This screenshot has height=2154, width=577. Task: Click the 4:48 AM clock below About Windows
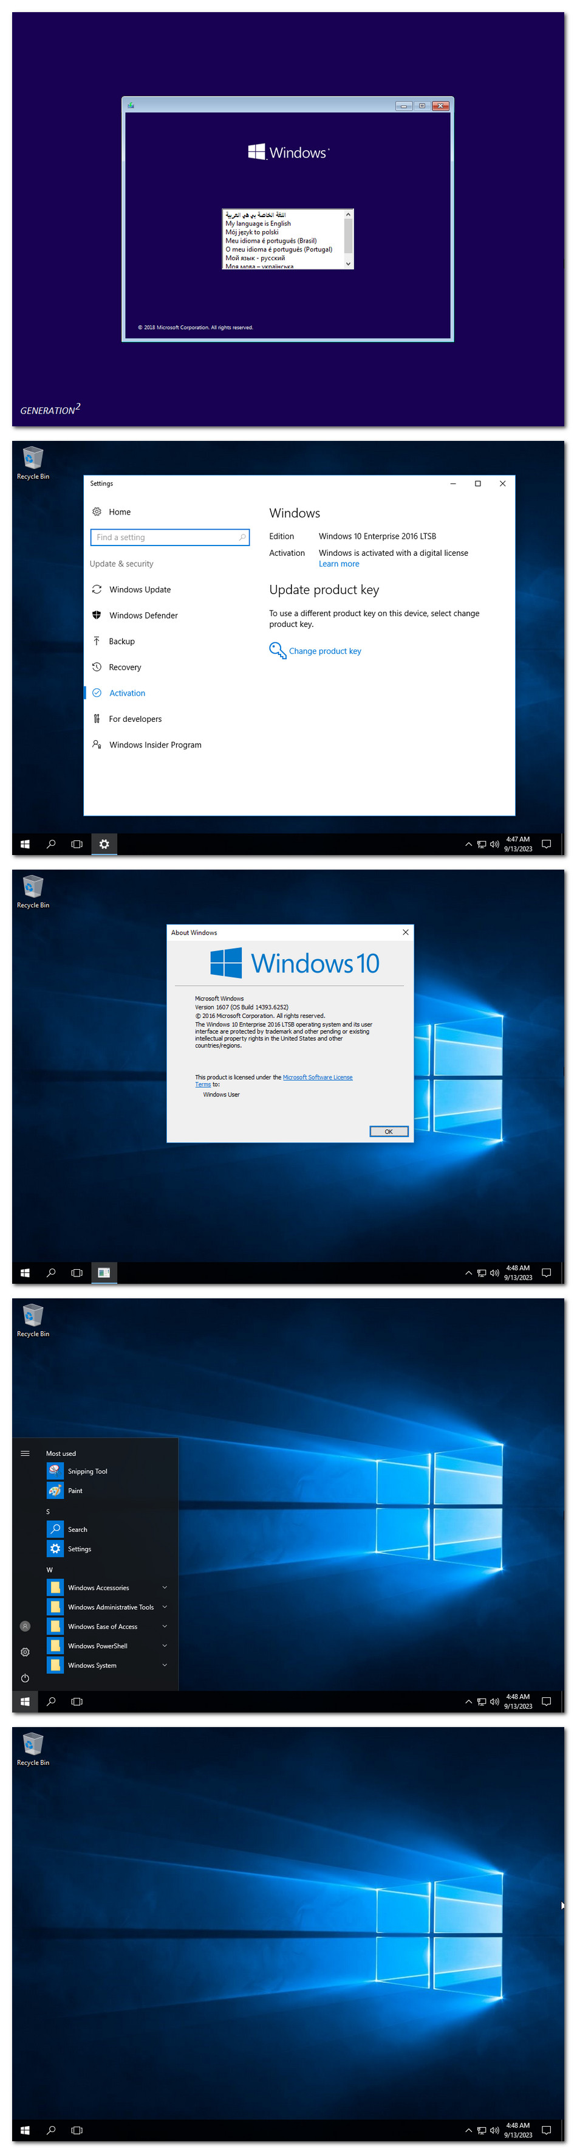click(x=517, y=1273)
